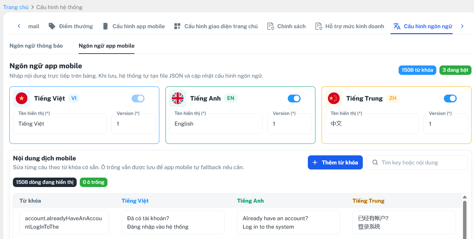
Task: Click the translate icon of Cấu hình ngôn ngữ
Action: click(x=397, y=26)
